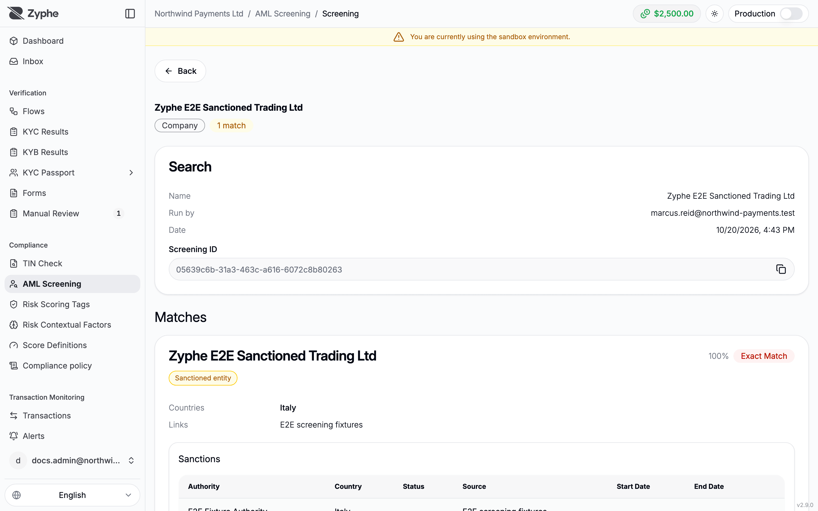The width and height of the screenshot is (818, 511).
Task: Open Transactions page
Action: (x=72, y=415)
